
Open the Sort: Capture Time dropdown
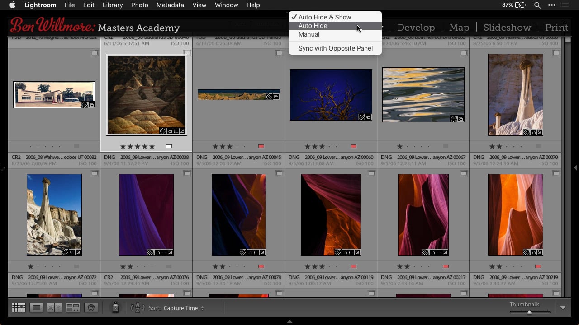coord(183,308)
